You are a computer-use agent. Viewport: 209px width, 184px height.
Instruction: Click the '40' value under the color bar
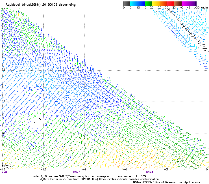point(181,8)
